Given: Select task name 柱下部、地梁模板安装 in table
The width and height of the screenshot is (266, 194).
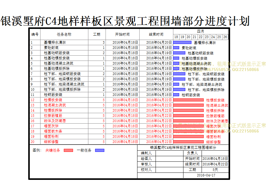Looking at the screenshot, I should click(62, 79).
